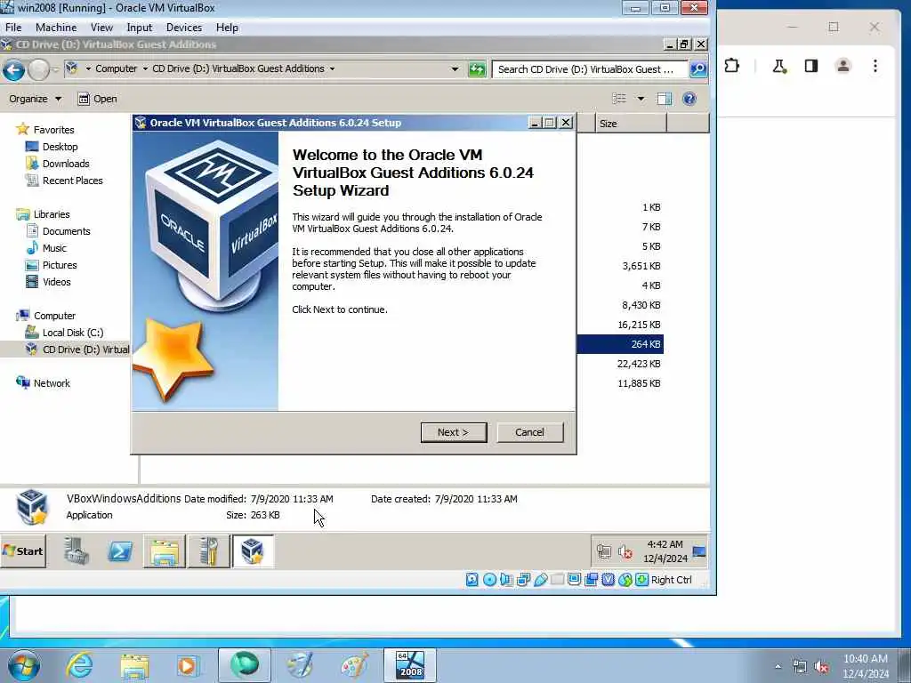Click the Open button in Explorer toolbar
This screenshot has width=911, height=683.
[97, 99]
